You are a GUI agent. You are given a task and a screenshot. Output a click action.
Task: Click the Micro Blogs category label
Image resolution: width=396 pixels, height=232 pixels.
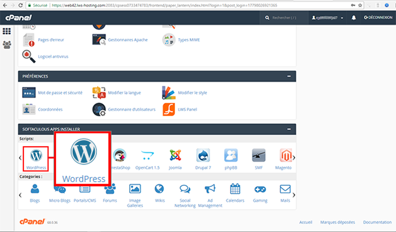60,200
